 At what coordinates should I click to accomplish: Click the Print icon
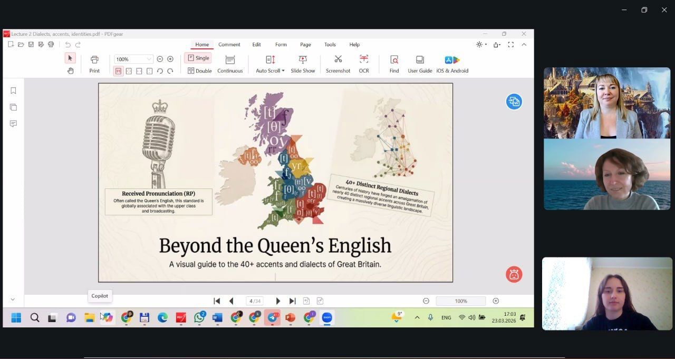click(x=94, y=59)
